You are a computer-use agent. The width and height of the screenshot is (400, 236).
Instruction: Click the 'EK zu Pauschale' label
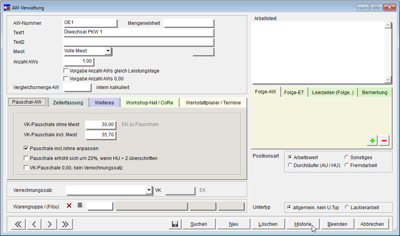tap(140, 125)
